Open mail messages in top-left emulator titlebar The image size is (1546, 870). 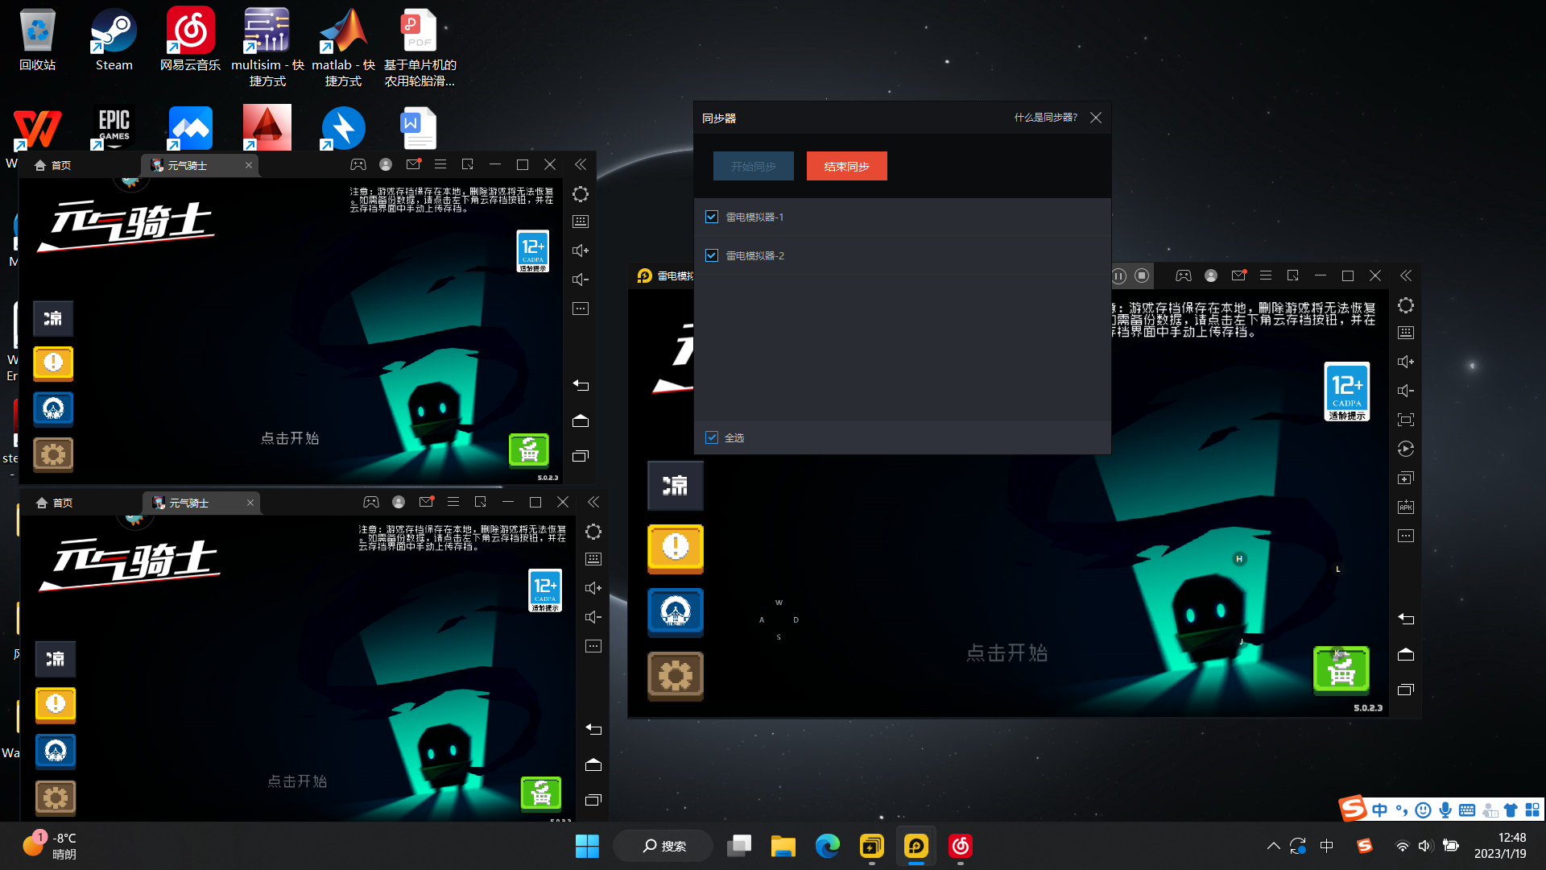point(413,164)
